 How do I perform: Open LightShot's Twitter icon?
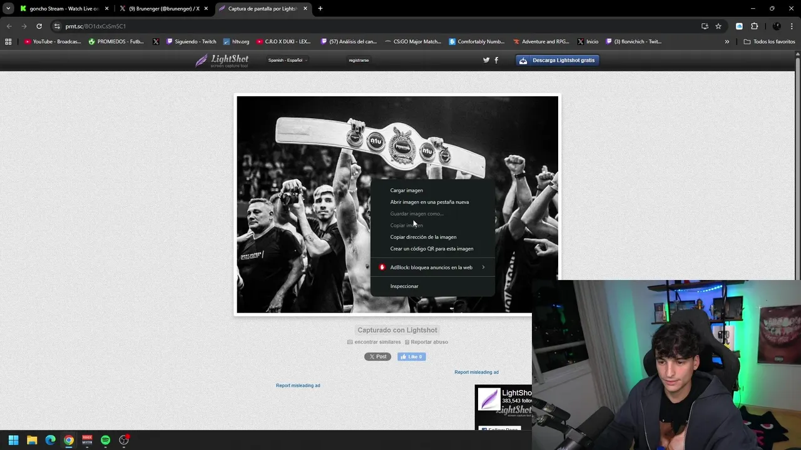click(x=486, y=60)
